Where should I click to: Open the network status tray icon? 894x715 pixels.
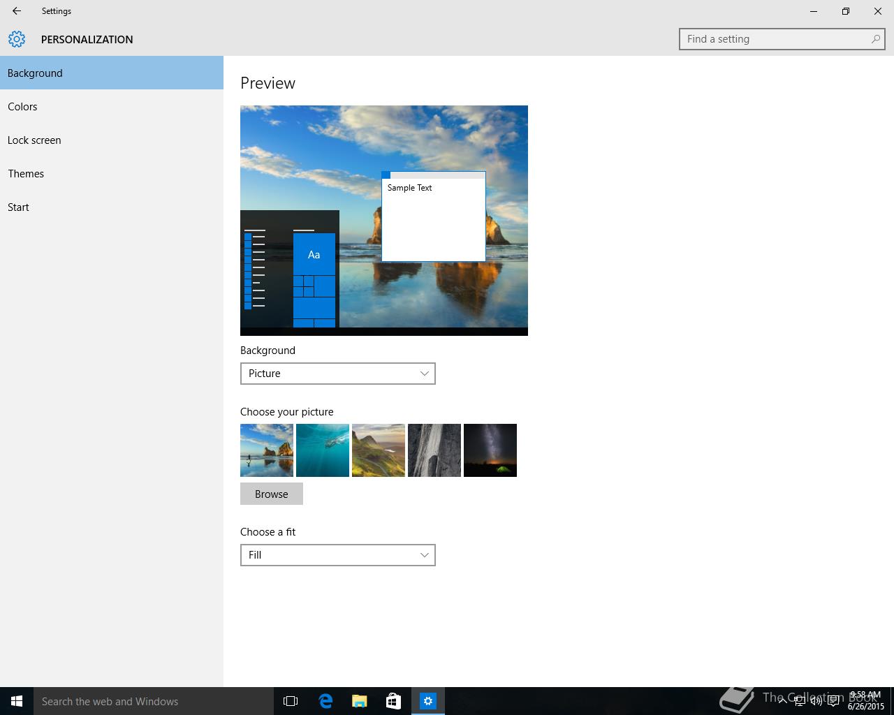(x=800, y=701)
